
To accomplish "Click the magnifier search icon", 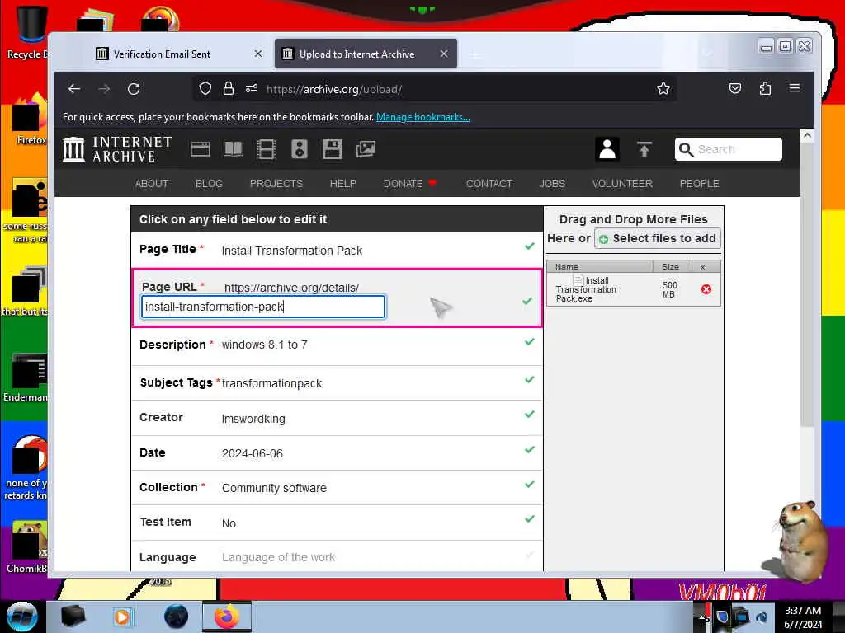I will (x=686, y=149).
